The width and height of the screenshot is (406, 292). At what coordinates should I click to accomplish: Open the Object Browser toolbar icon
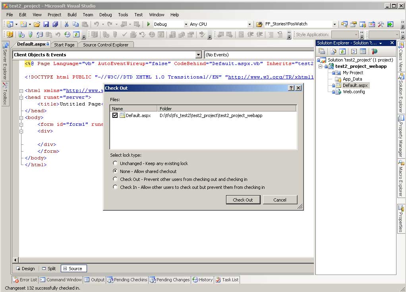371,24
